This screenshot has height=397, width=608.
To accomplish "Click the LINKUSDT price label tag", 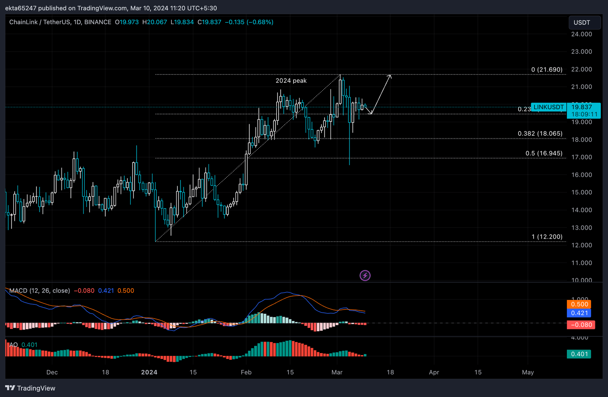I will pos(549,107).
